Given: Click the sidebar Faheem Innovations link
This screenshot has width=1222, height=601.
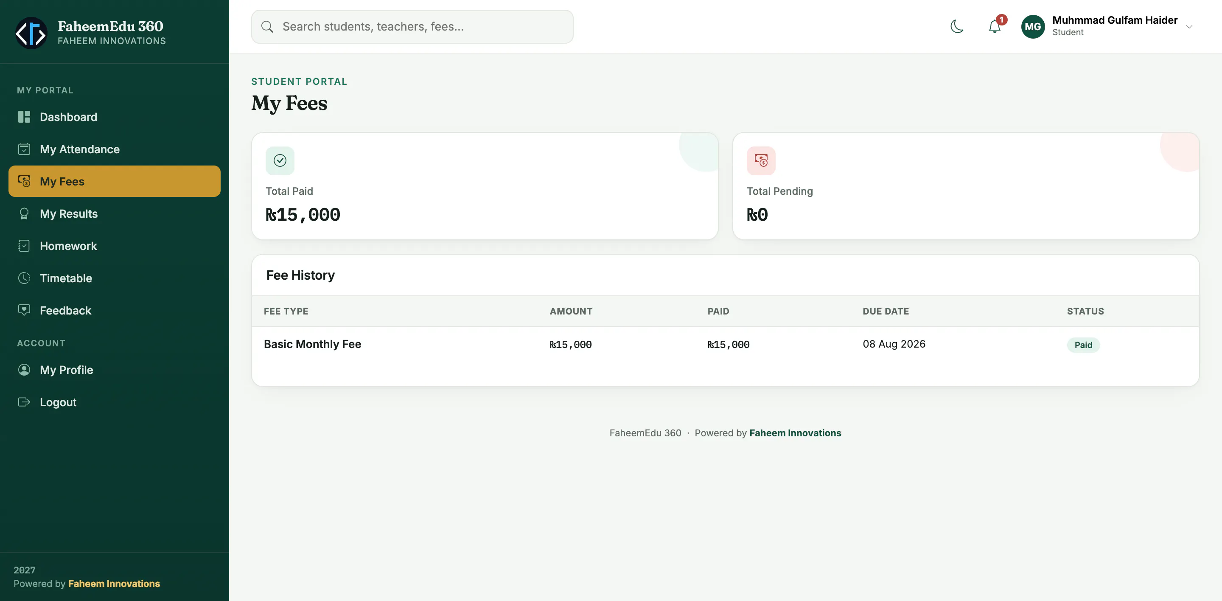Looking at the screenshot, I should 114,584.
